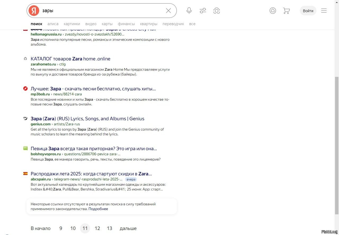Open the все services tab

(x=192, y=24)
